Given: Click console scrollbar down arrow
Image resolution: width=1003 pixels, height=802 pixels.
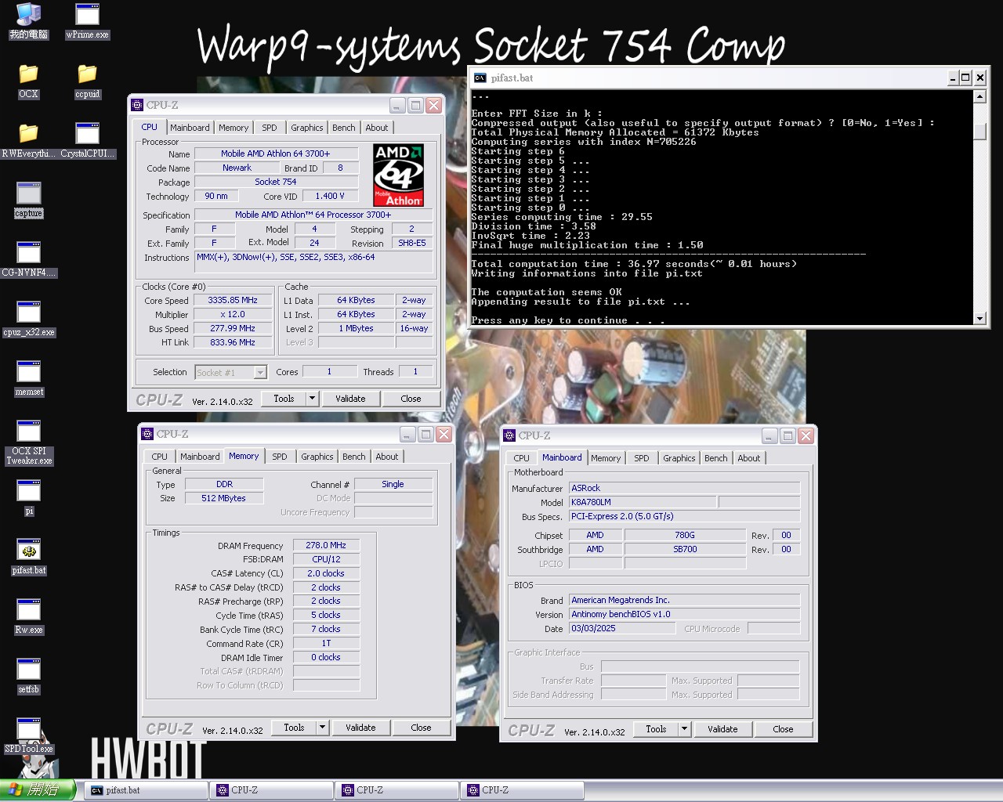Looking at the screenshot, I should 979,318.
